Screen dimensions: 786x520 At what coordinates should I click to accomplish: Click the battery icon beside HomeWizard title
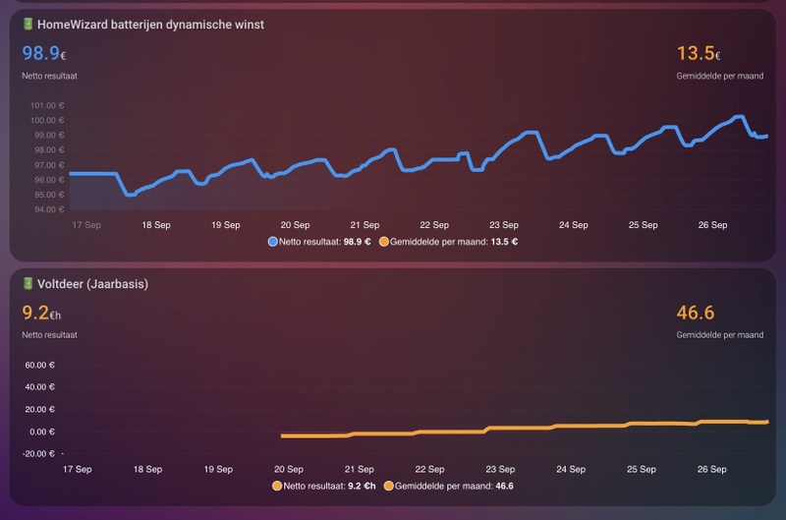28,24
